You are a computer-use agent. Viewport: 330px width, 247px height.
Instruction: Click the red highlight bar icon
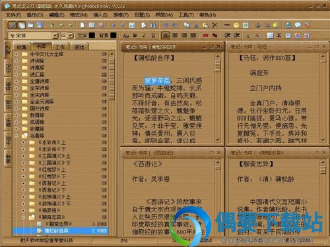coord(206,36)
